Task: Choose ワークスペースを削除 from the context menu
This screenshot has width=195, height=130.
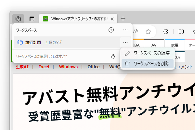Action: pos(147,64)
